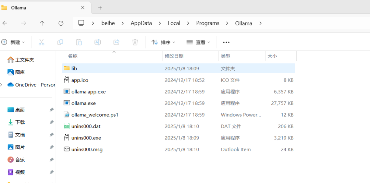Screen dimensions: 370x183
Task: Expand chevron after Ollama in path
Action: [x=260, y=23]
